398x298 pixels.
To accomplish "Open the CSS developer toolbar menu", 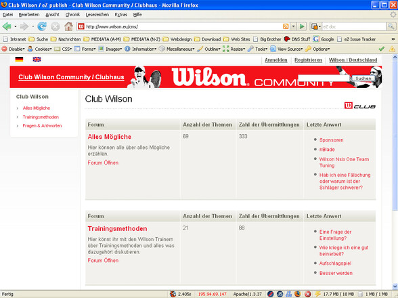I will pyautogui.click(x=63, y=49).
